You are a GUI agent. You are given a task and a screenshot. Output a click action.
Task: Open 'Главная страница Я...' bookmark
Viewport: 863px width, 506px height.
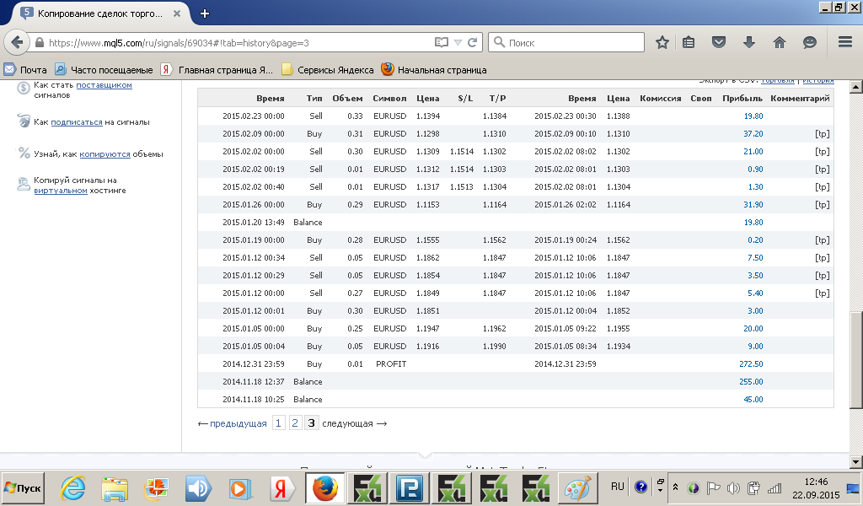click(217, 70)
